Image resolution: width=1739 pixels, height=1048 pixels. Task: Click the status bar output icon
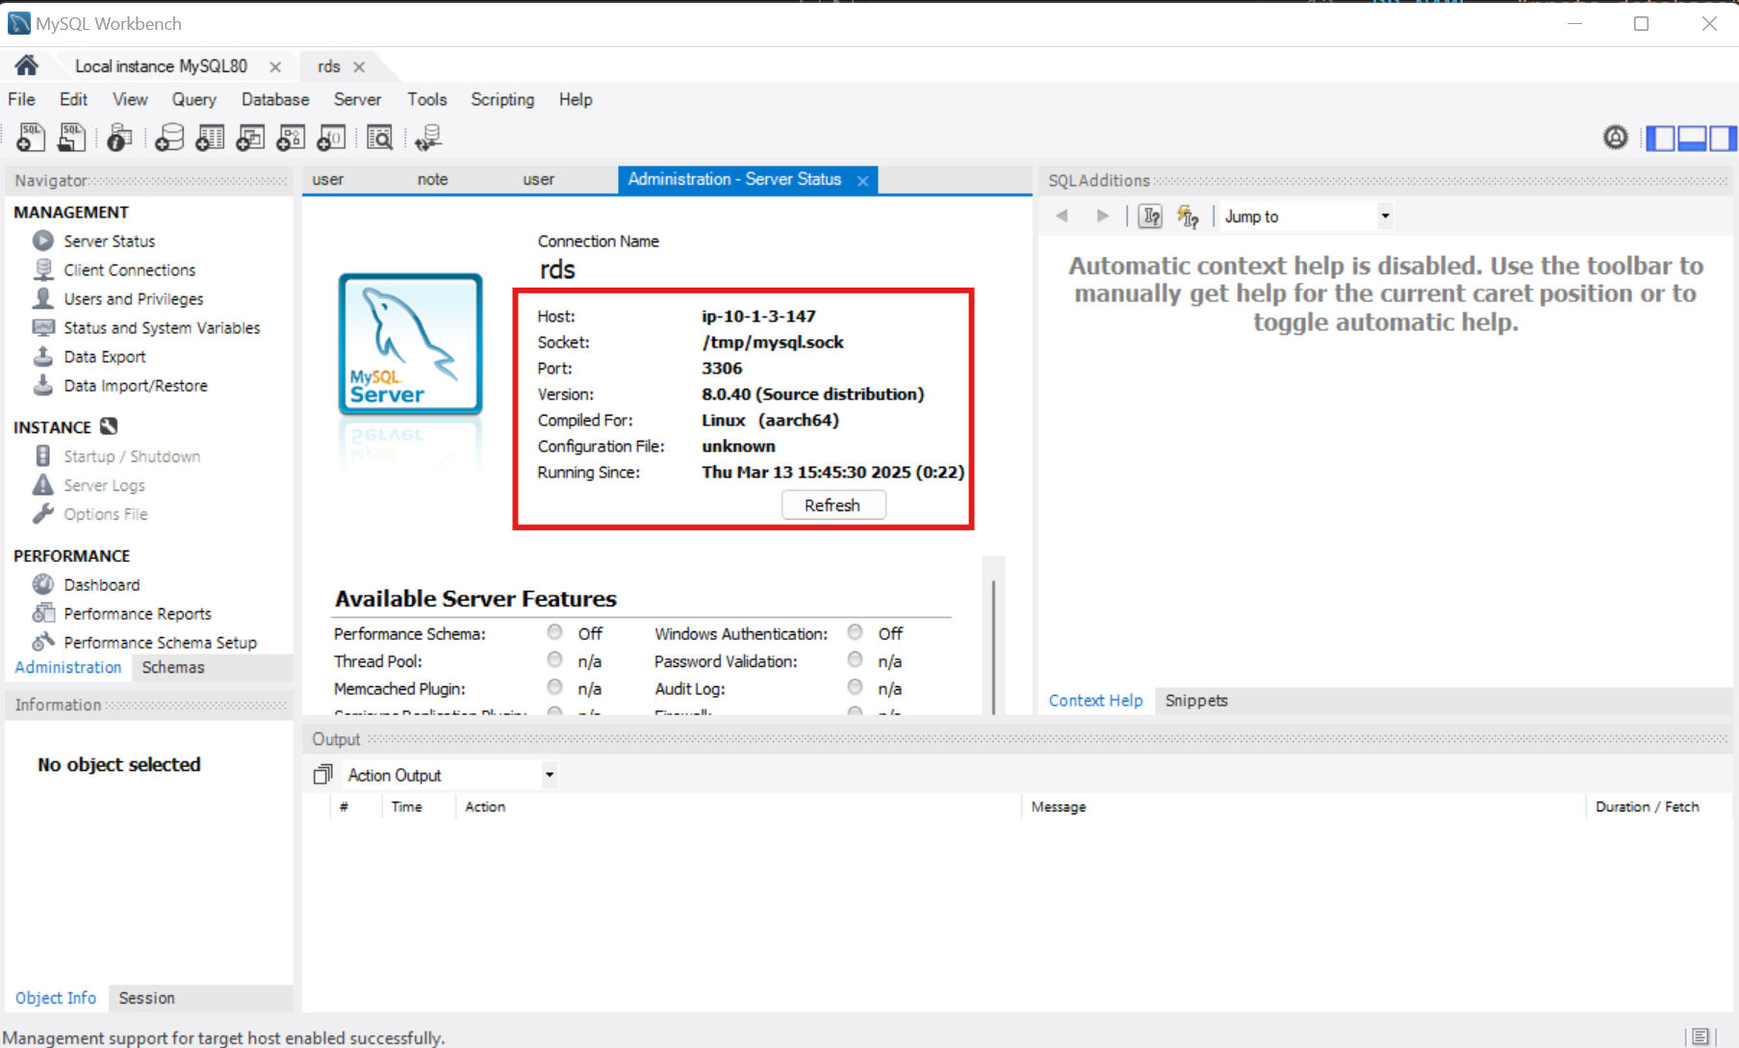click(x=1701, y=1036)
